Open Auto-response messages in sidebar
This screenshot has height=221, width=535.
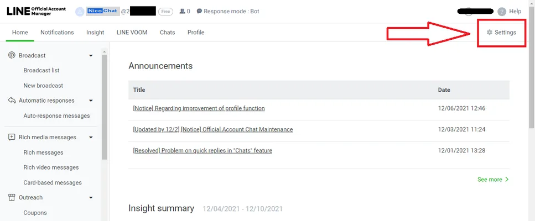click(56, 116)
